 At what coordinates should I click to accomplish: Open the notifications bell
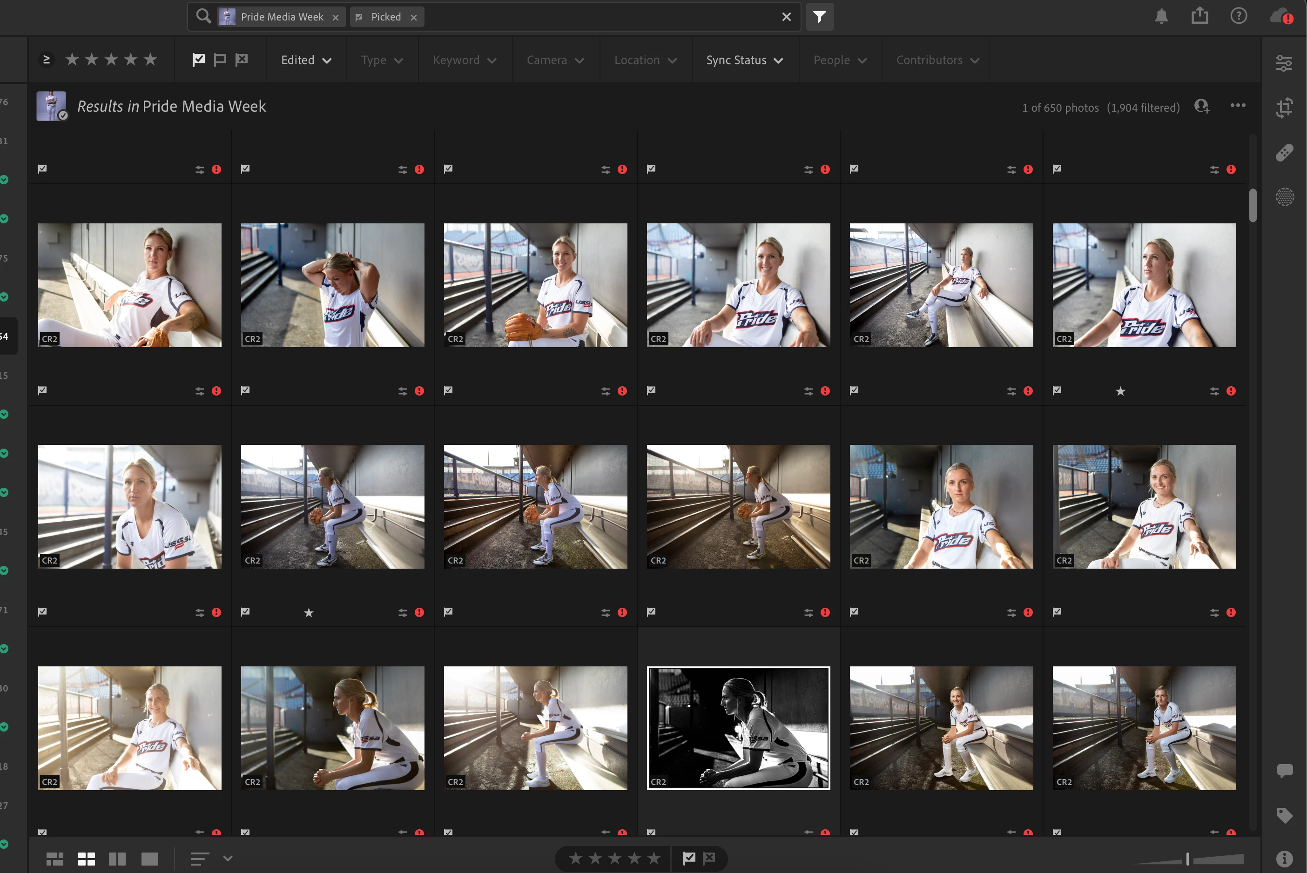(x=1161, y=16)
